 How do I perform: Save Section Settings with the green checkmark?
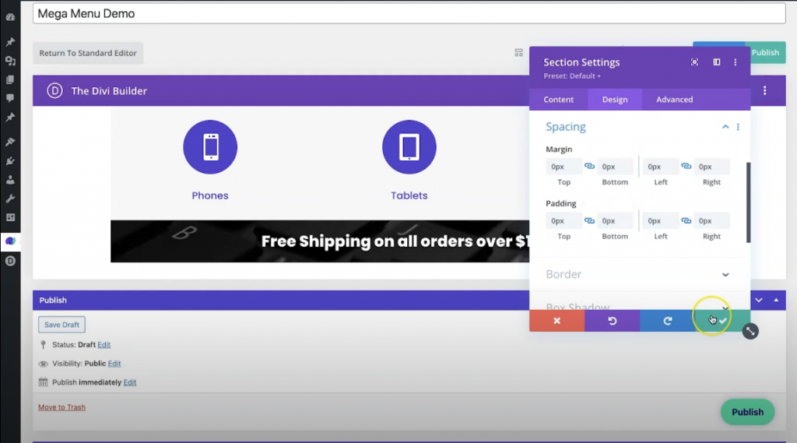point(723,321)
